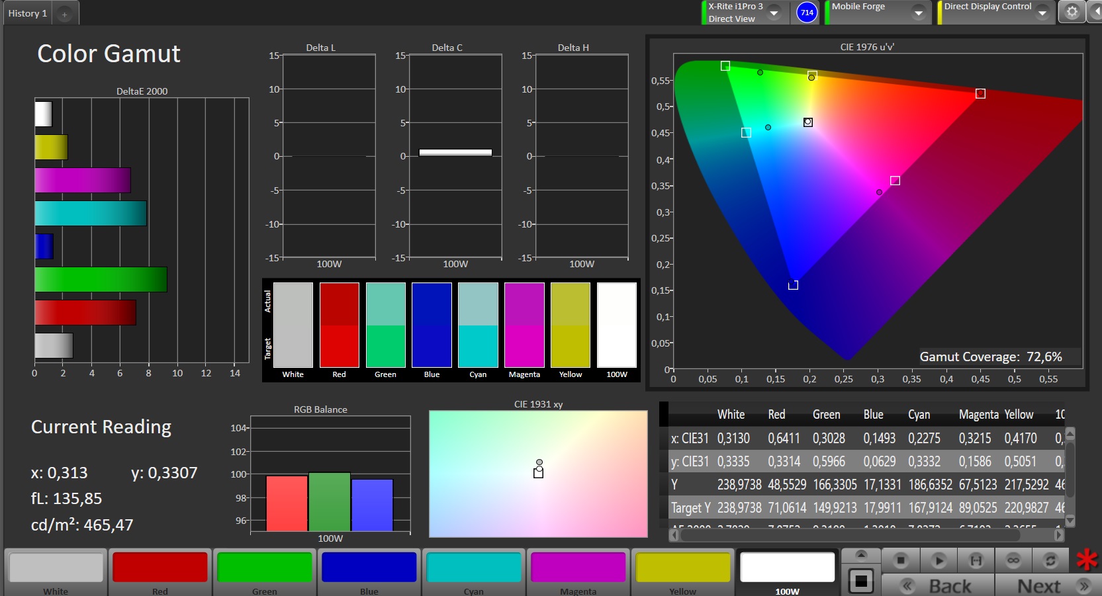Enable continuous read with the infinity icon
The image size is (1102, 596).
click(x=1013, y=560)
